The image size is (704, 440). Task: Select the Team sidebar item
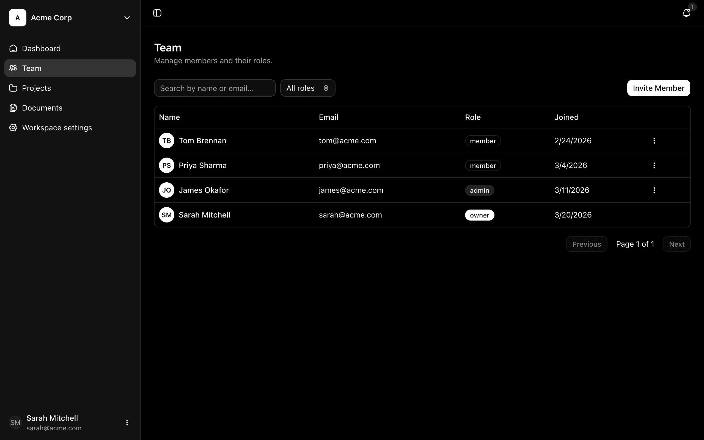click(x=70, y=68)
